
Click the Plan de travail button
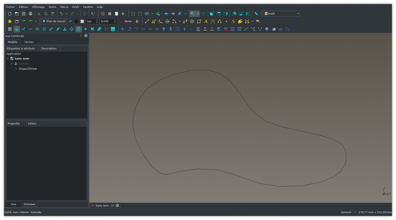tap(54, 21)
